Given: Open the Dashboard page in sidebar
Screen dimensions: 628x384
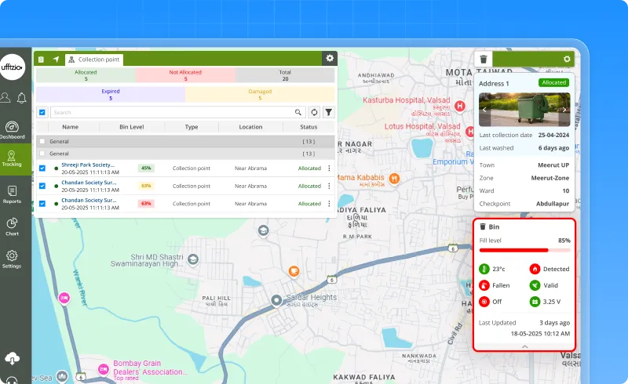Looking at the screenshot, I should 12,130.
